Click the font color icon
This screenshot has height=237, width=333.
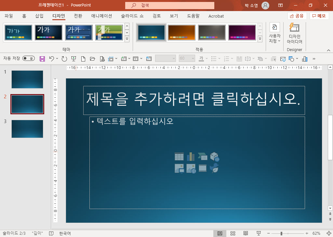pyautogui.click(x=201, y=59)
